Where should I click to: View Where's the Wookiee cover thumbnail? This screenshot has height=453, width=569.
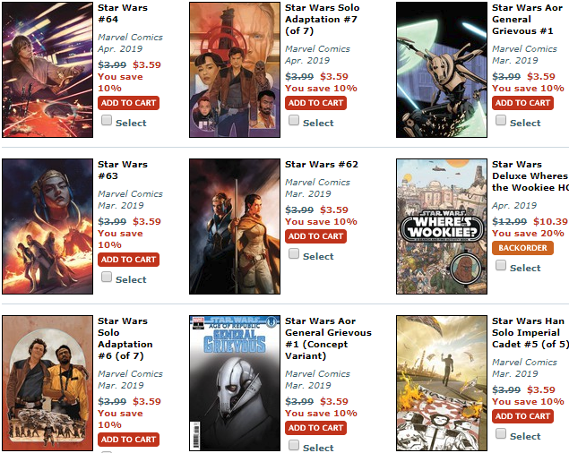click(442, 226)
